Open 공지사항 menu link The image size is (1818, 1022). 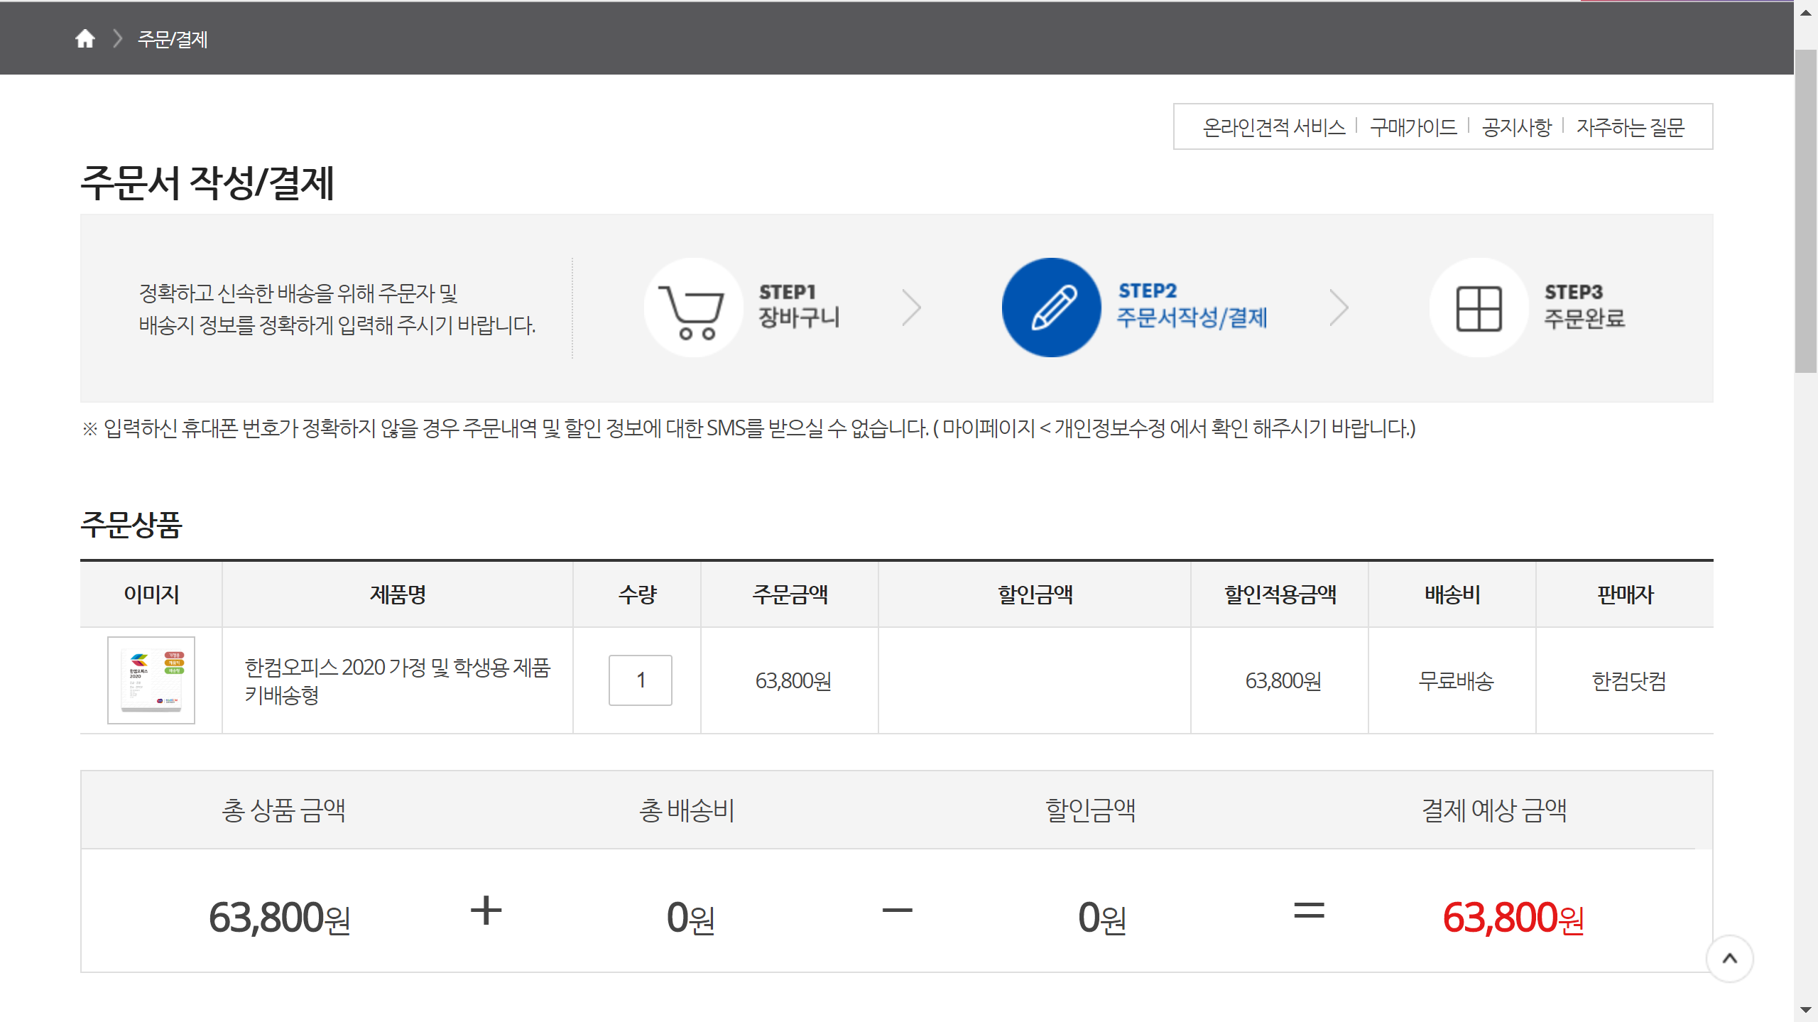1517,127
